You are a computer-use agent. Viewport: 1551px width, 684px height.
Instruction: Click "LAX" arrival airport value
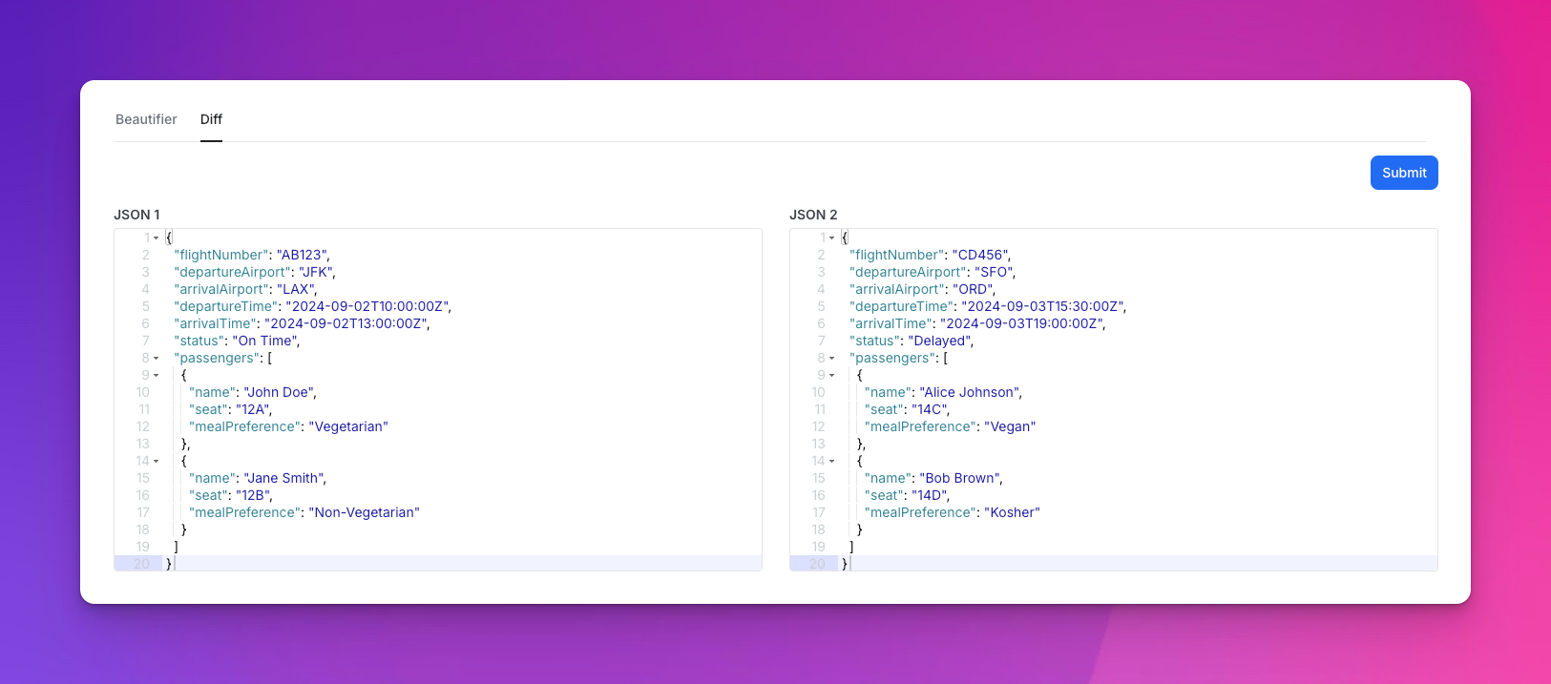[295, 289]
